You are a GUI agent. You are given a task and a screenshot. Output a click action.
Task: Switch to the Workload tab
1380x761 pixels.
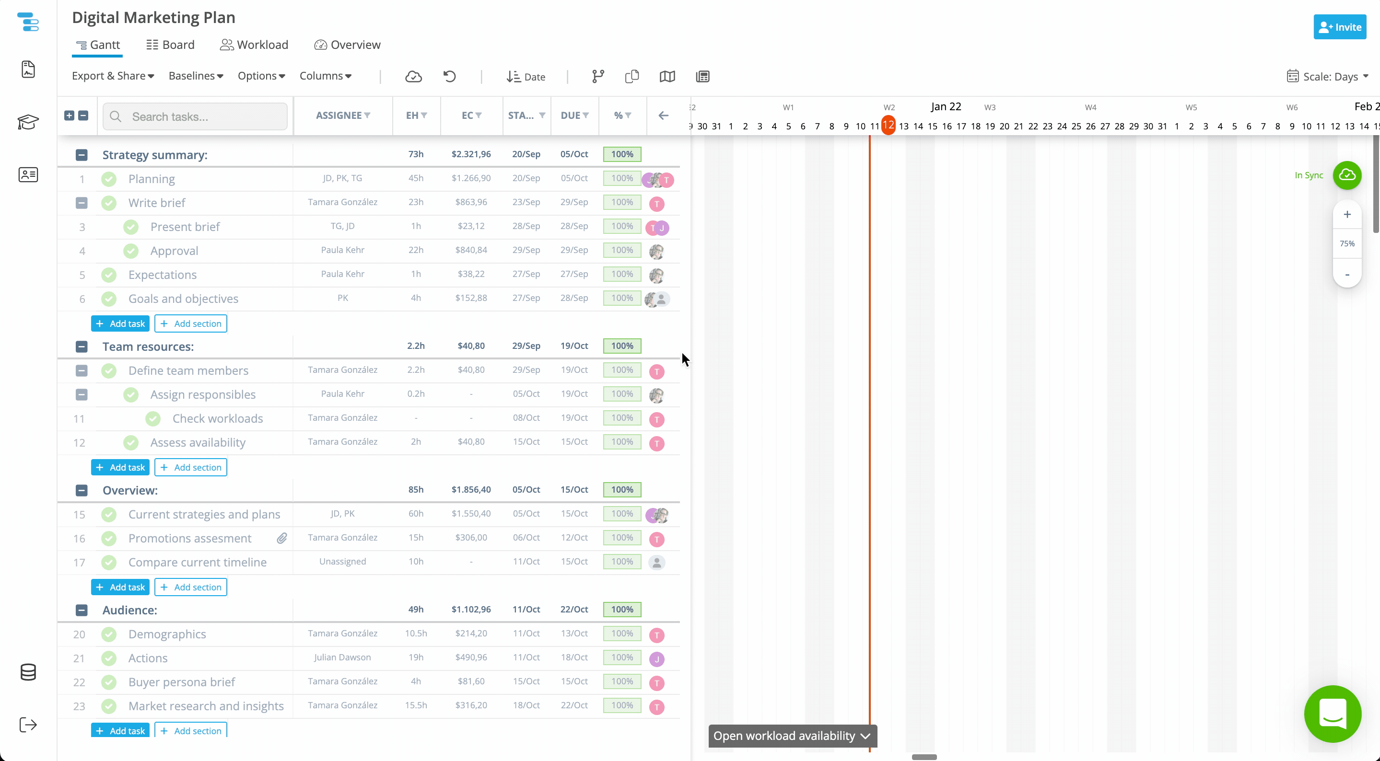coord(255,45)
